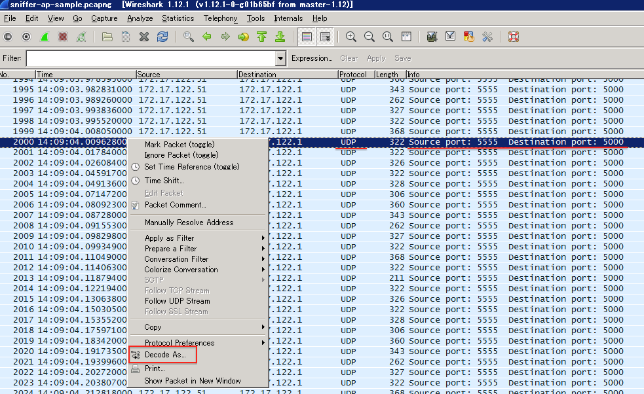
Task: Choose Packet Comment... entry
Action: (175, 205)
